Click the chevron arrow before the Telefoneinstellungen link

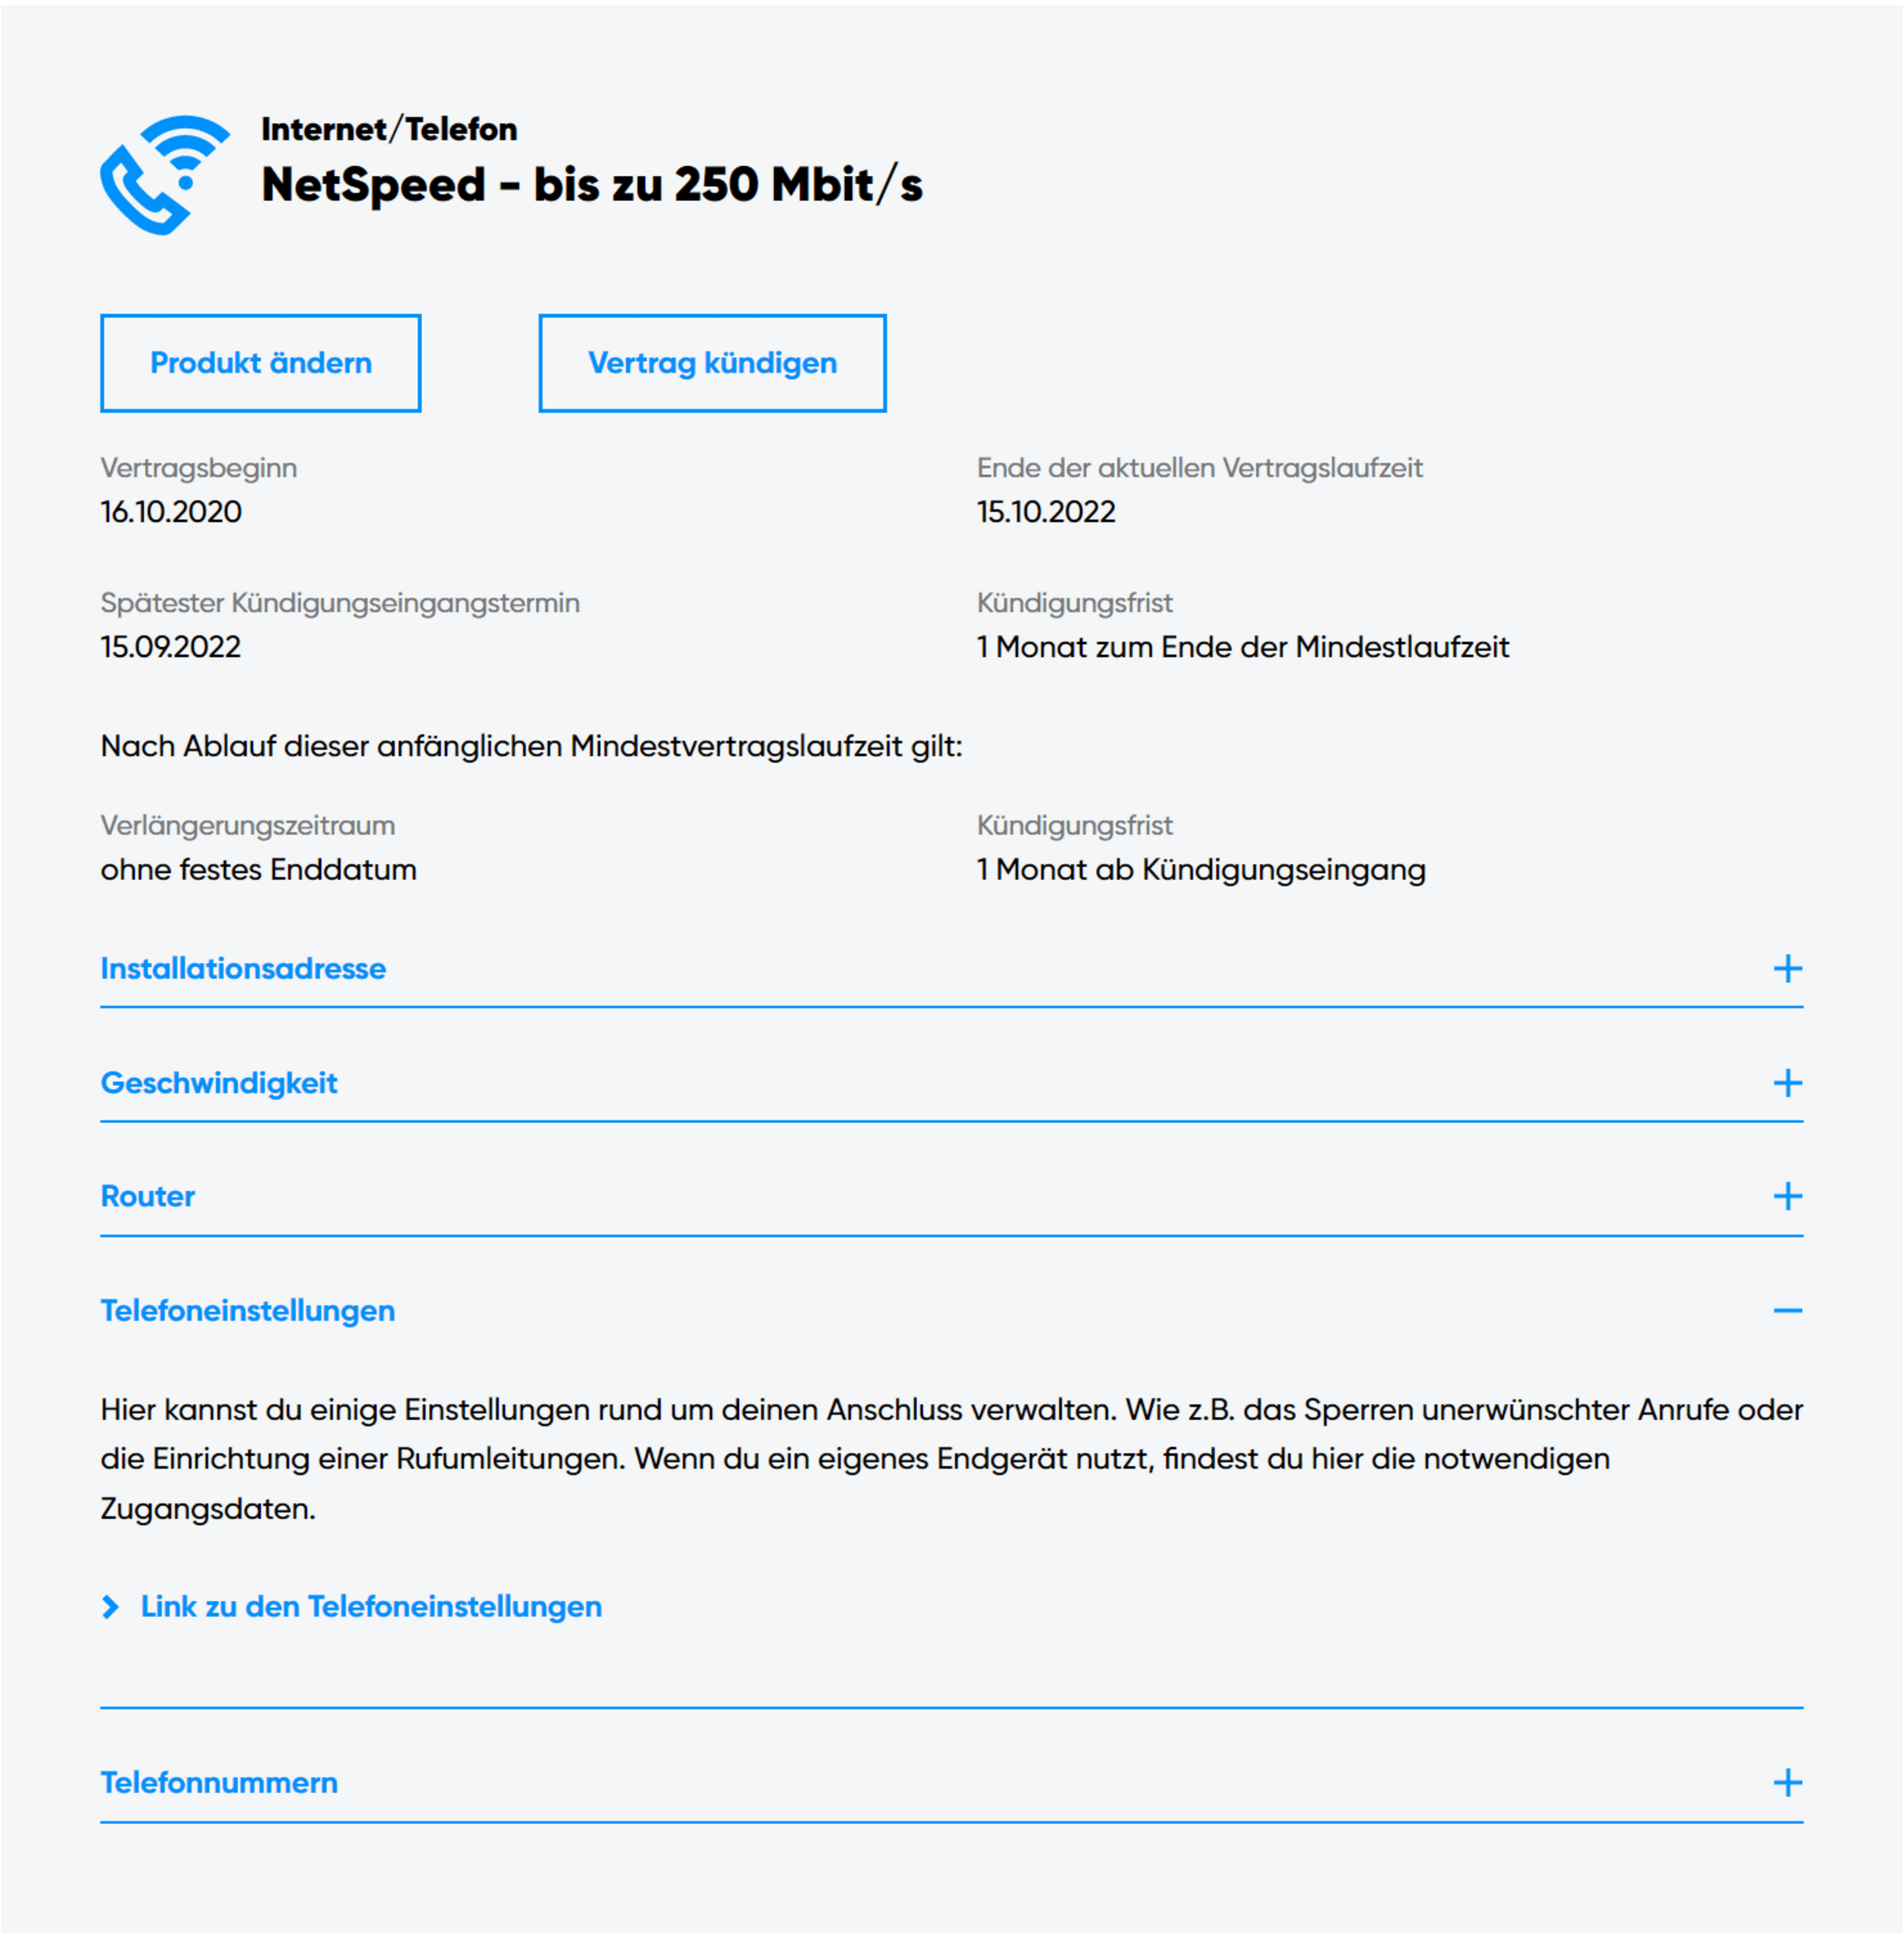(110, 1607)
